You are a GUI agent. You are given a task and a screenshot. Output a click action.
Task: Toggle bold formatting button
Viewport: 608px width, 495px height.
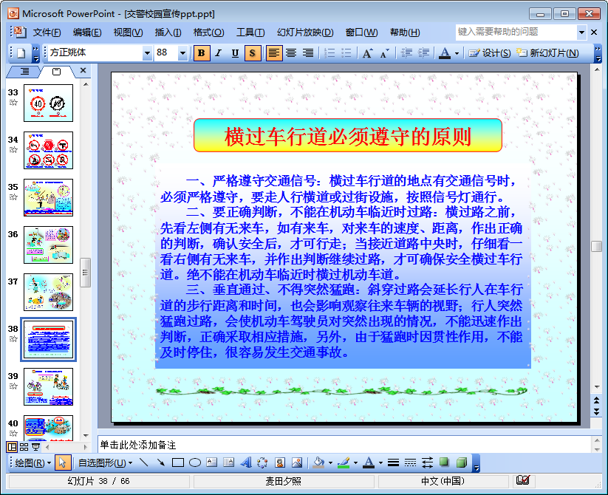pos(202,52)
